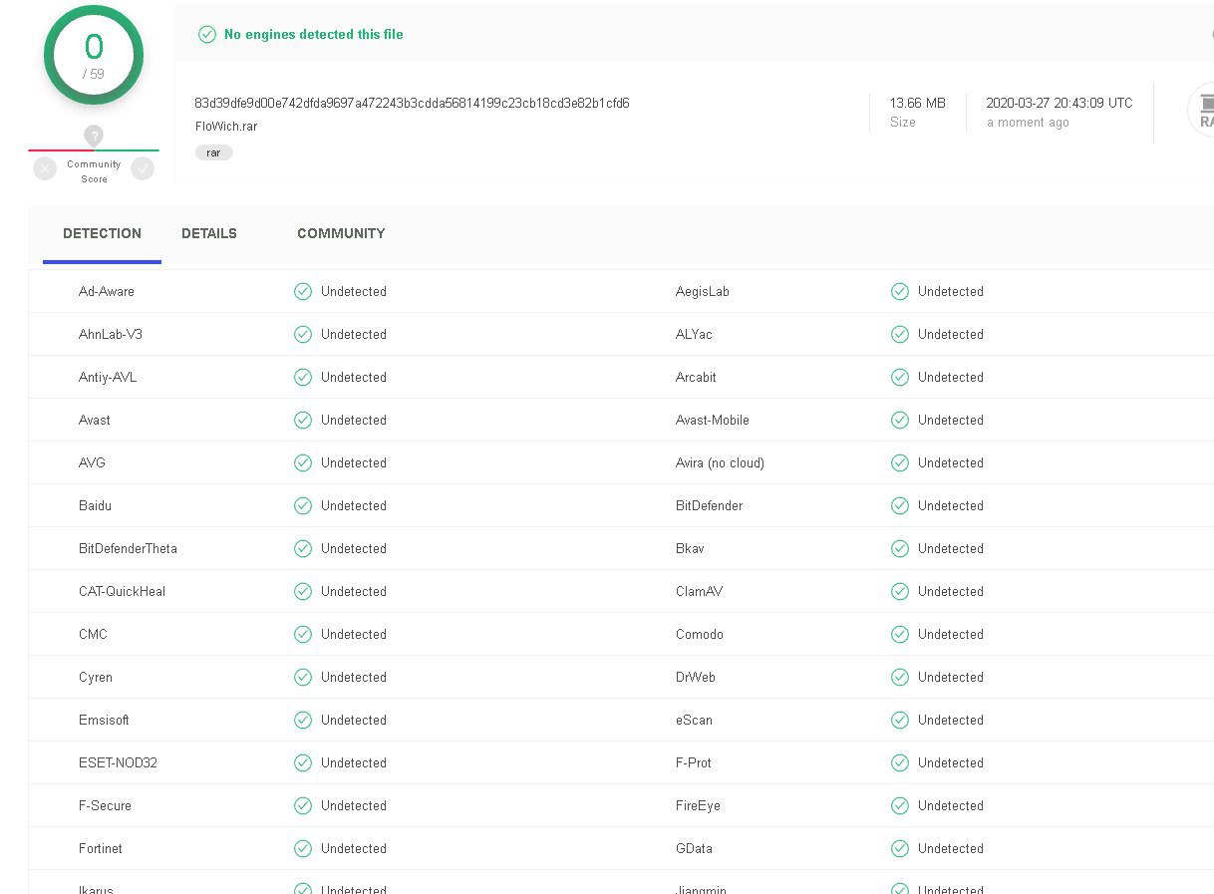Click the 'Undetected' result for Cyren
Screen dimensions: 1214x894
(x=354, y=677)
